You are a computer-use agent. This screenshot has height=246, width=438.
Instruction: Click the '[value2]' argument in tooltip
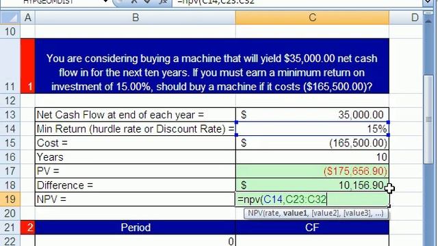tap(325, 213)
